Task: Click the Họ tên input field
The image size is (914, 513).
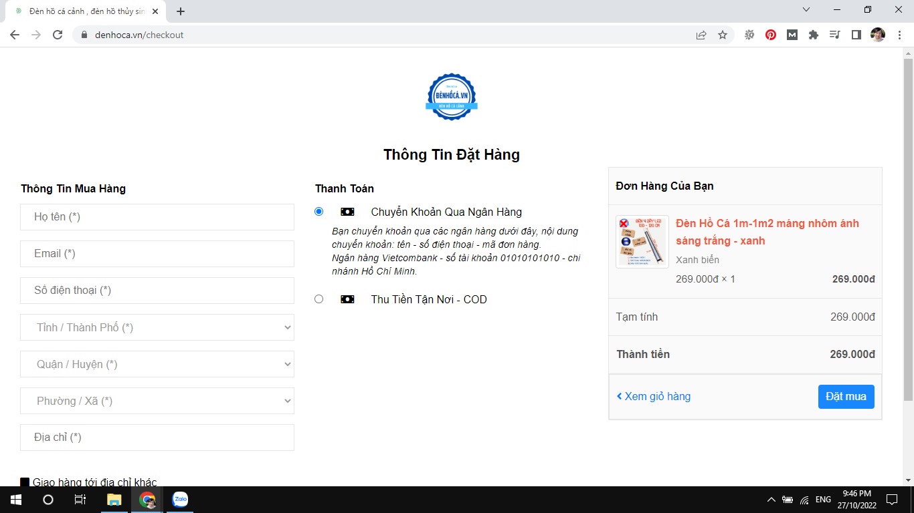Action: (157, 217)
